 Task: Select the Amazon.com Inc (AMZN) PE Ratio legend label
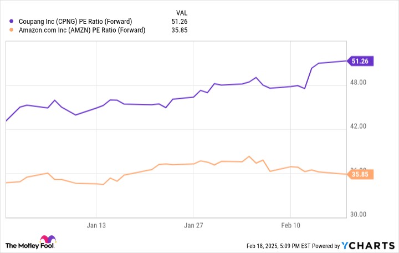[x=82, y=30]
